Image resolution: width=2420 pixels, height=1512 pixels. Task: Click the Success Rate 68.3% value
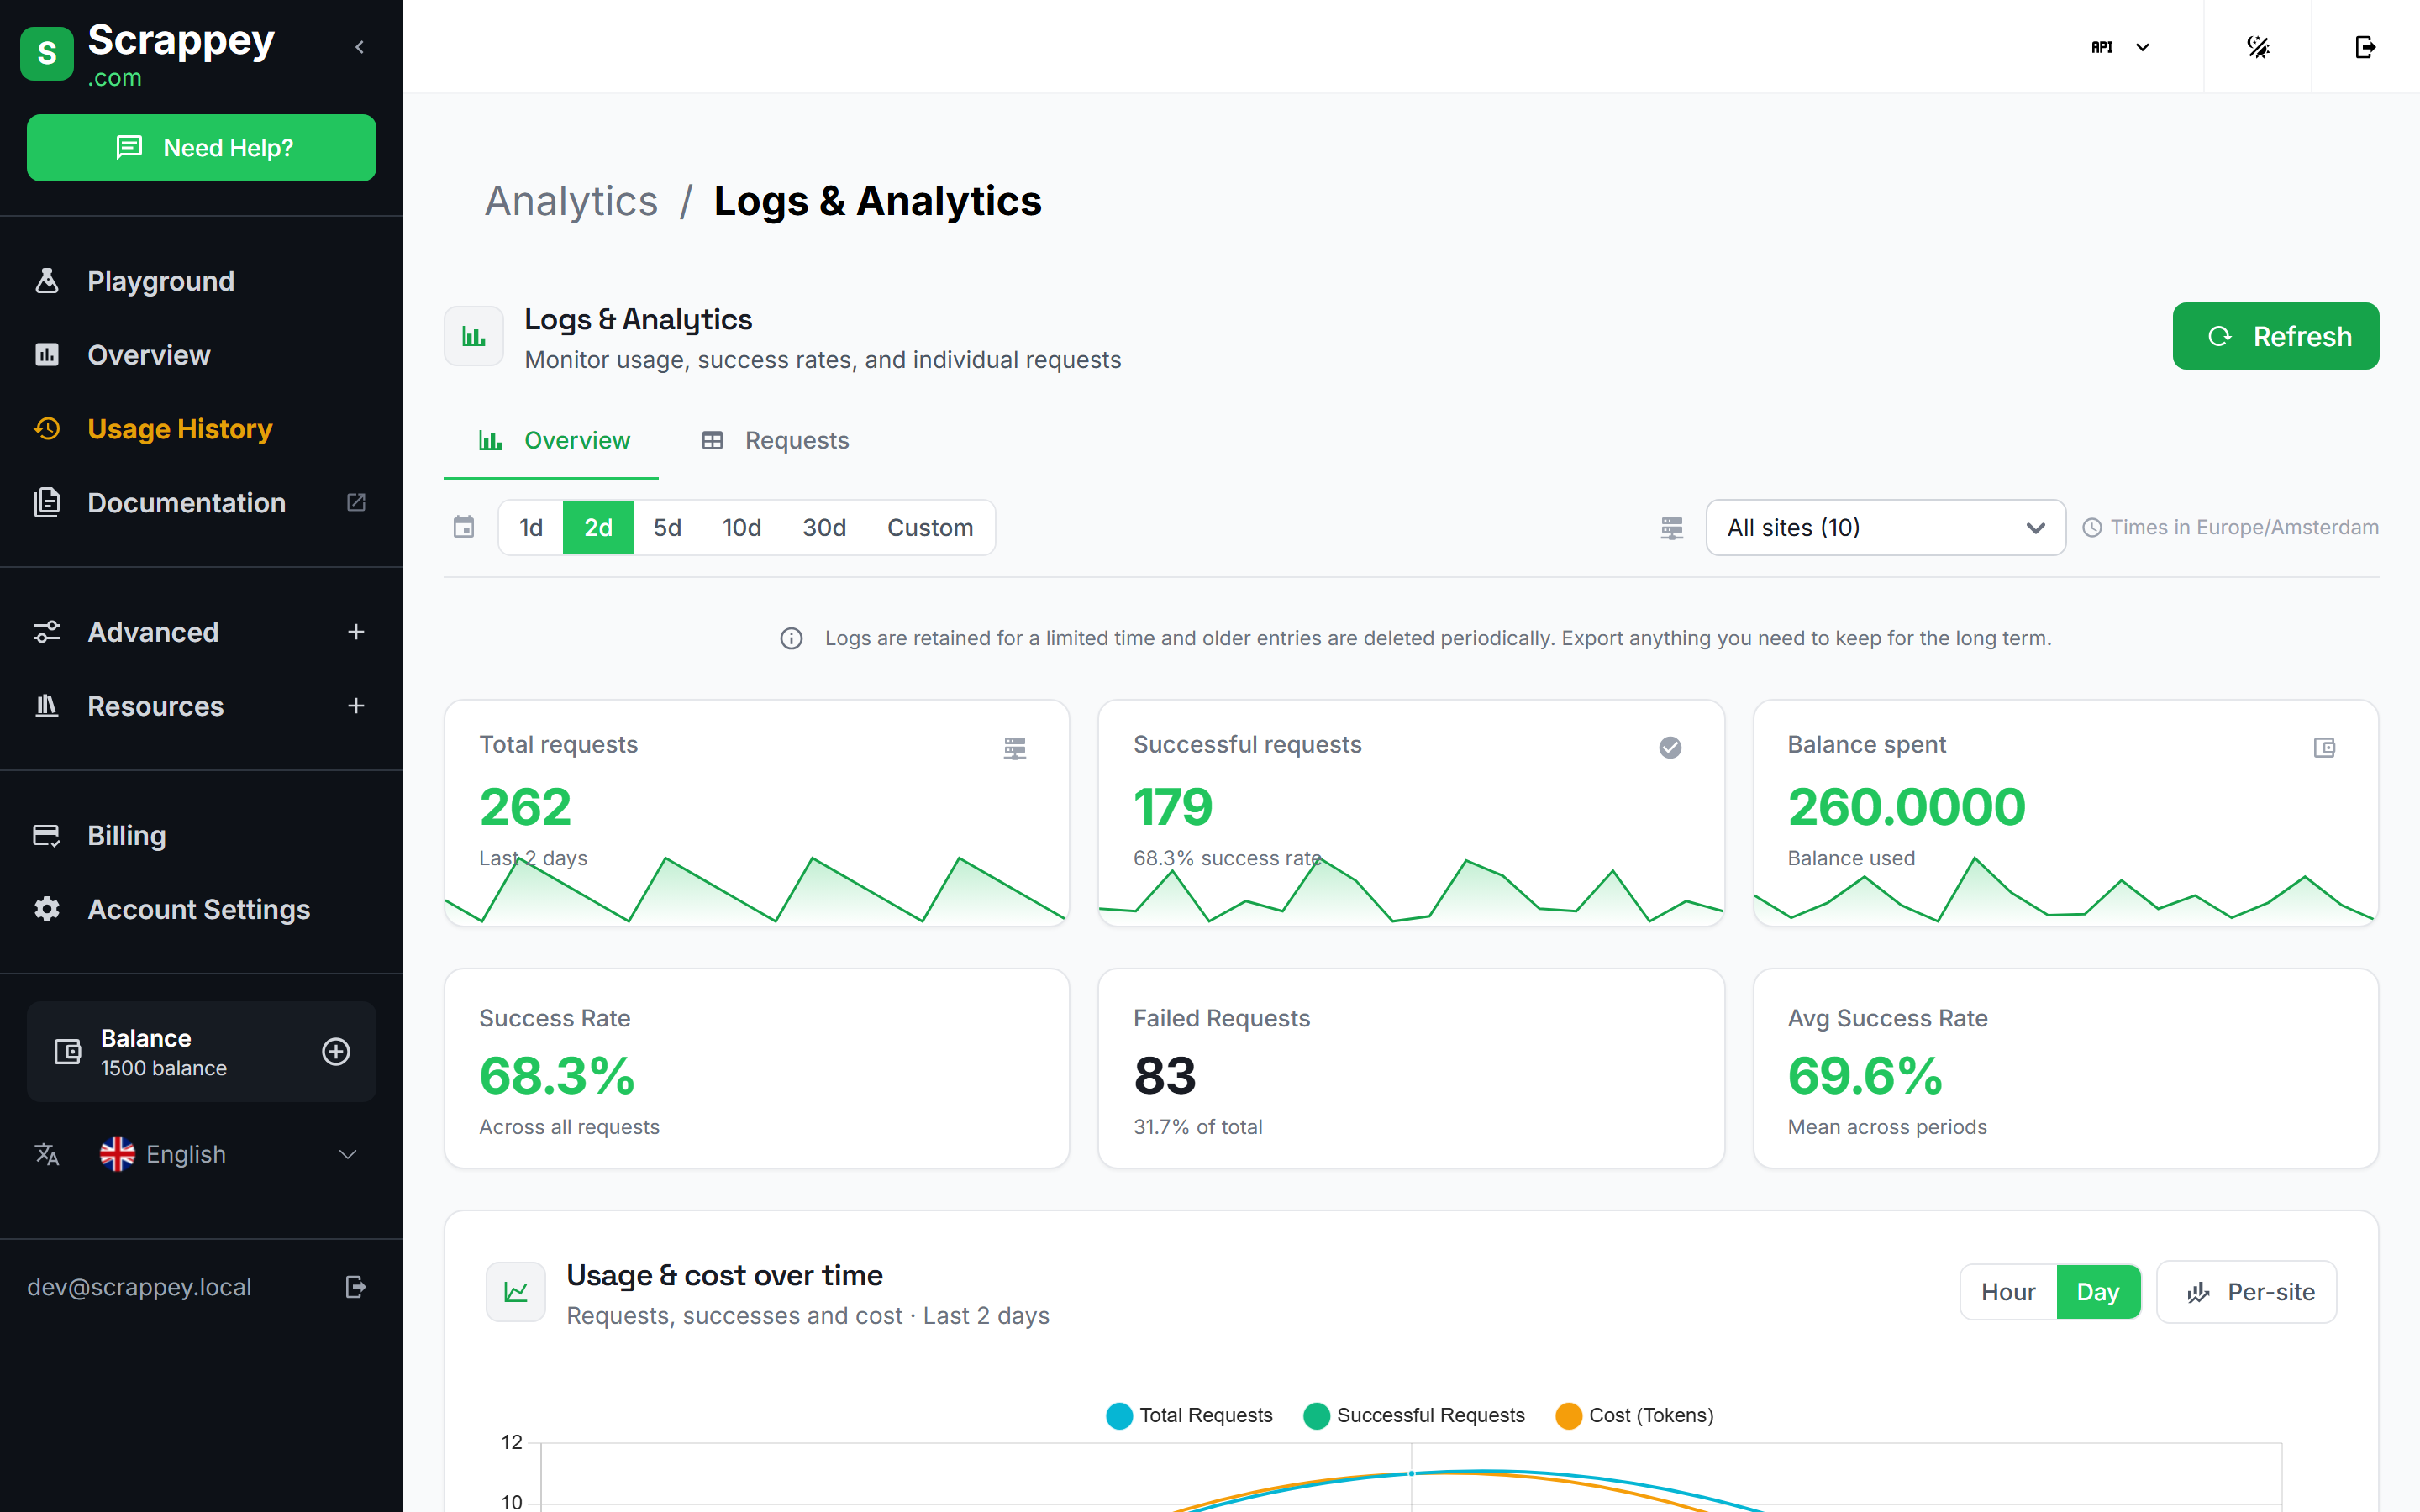point(557,1076)
